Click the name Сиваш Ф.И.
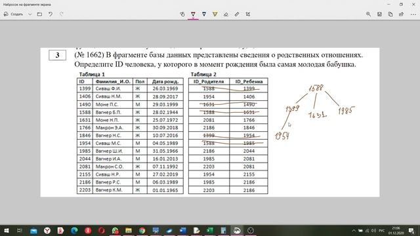420x236 pixels. coord(108,88)
